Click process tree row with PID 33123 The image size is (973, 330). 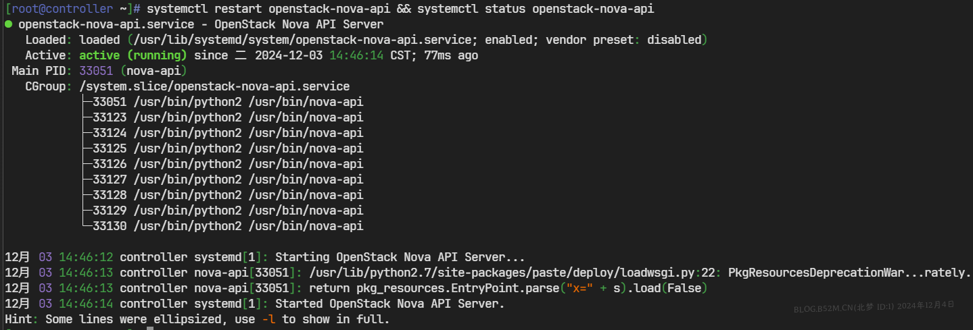(221, 117)
